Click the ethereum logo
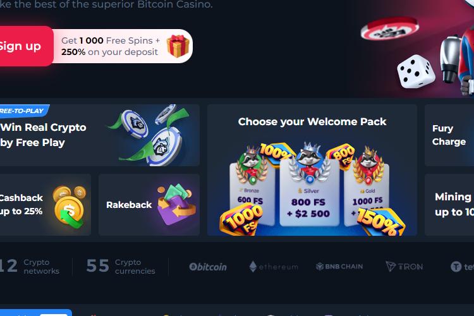The height and width of the screenshot is (316, 474). point(274,267)
